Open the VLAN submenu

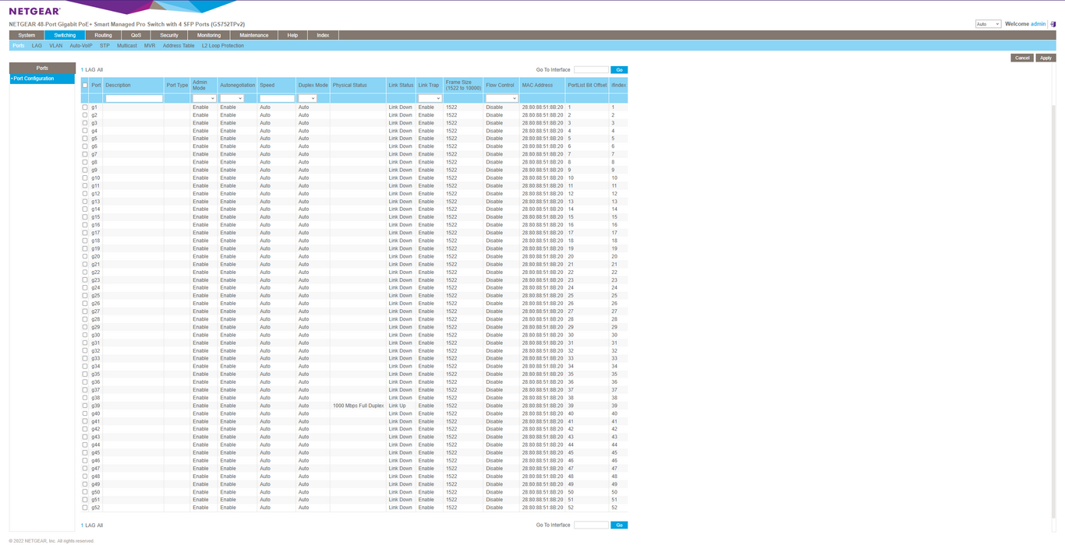(x=55, y=46)
